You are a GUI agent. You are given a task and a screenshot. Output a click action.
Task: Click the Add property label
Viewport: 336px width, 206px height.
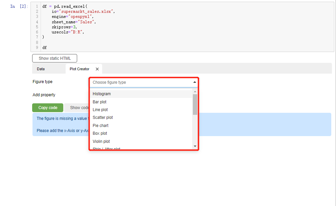pos(44,95)
